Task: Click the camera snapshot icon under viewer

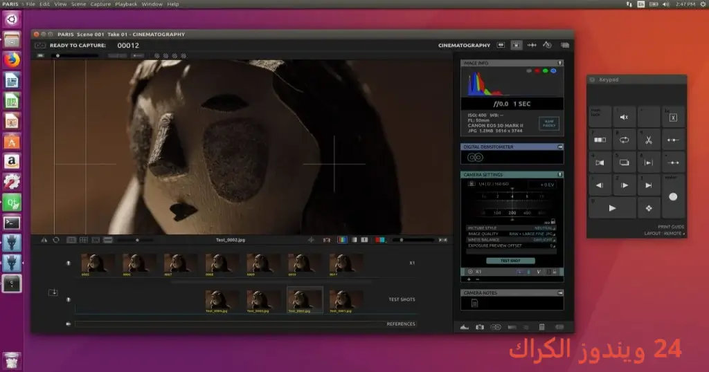Action: [x=327, y=240]
